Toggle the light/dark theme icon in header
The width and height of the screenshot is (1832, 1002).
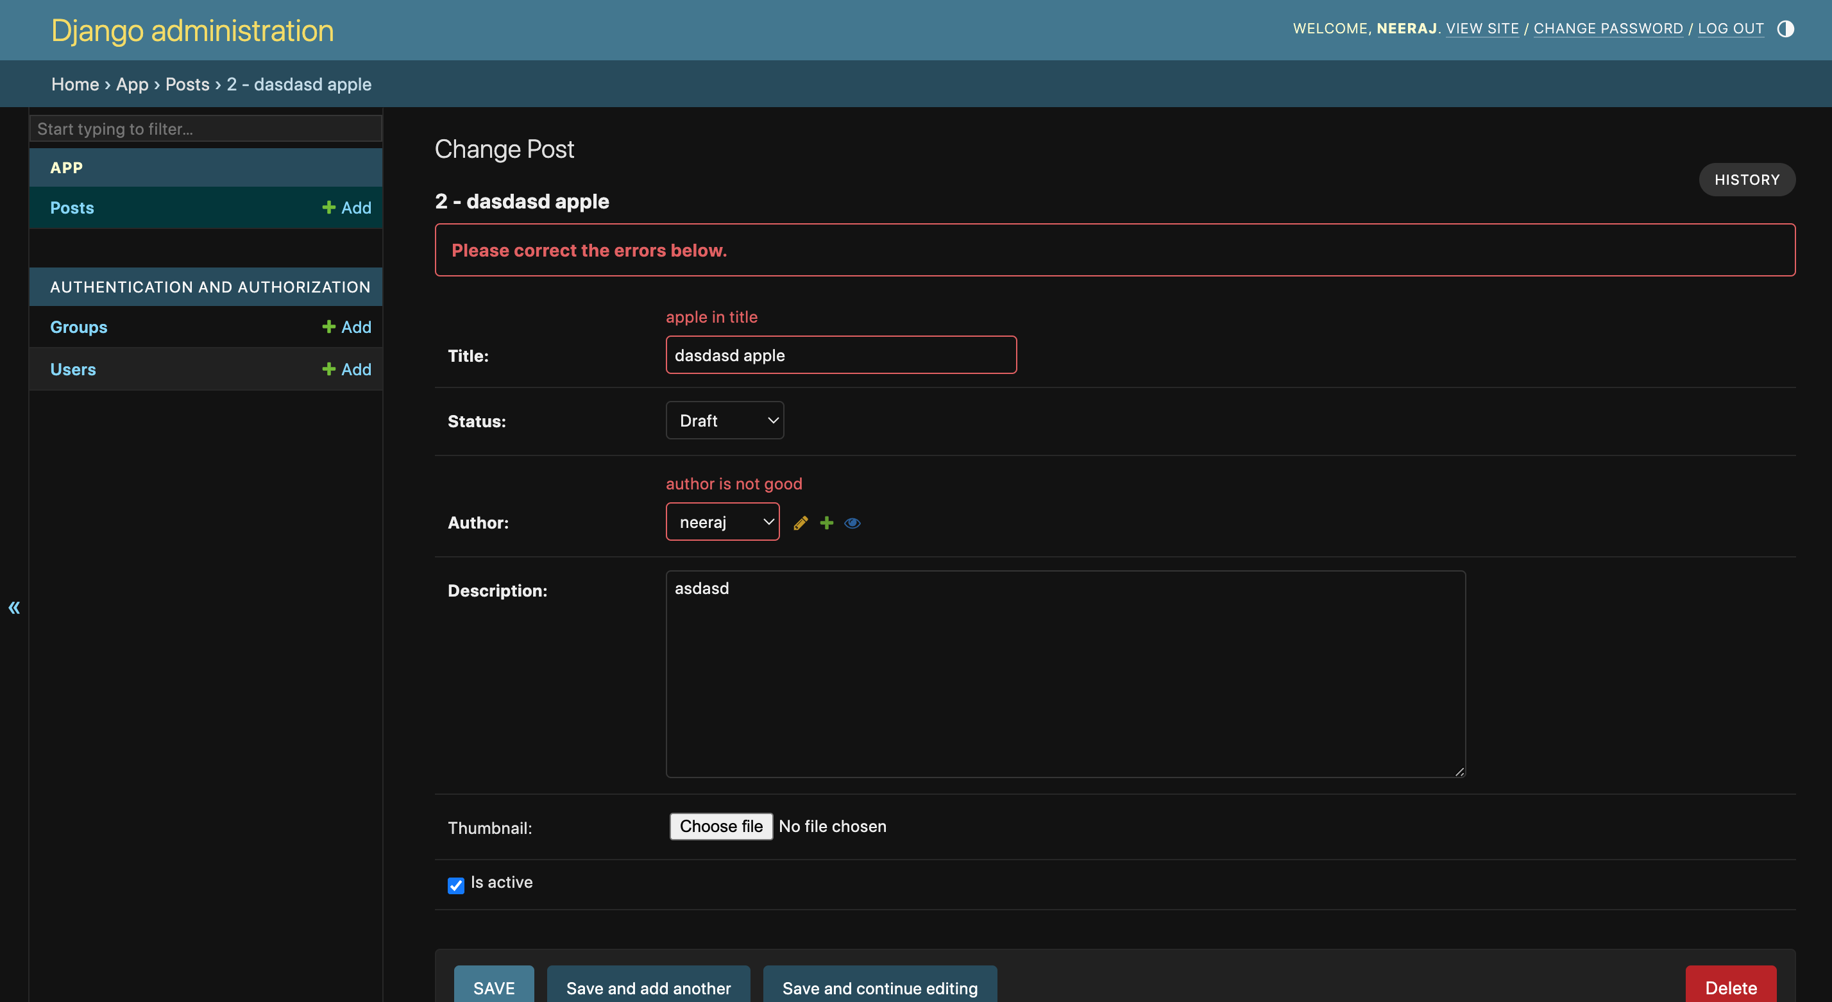click(x=1785, y=28)
